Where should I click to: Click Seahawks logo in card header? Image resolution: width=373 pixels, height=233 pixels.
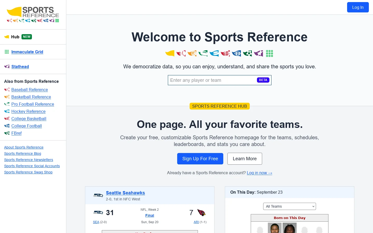(x=98, y=195)
